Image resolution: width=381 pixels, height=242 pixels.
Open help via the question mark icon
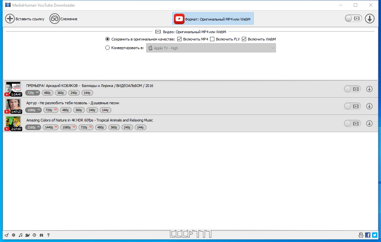tap(48, 235)
